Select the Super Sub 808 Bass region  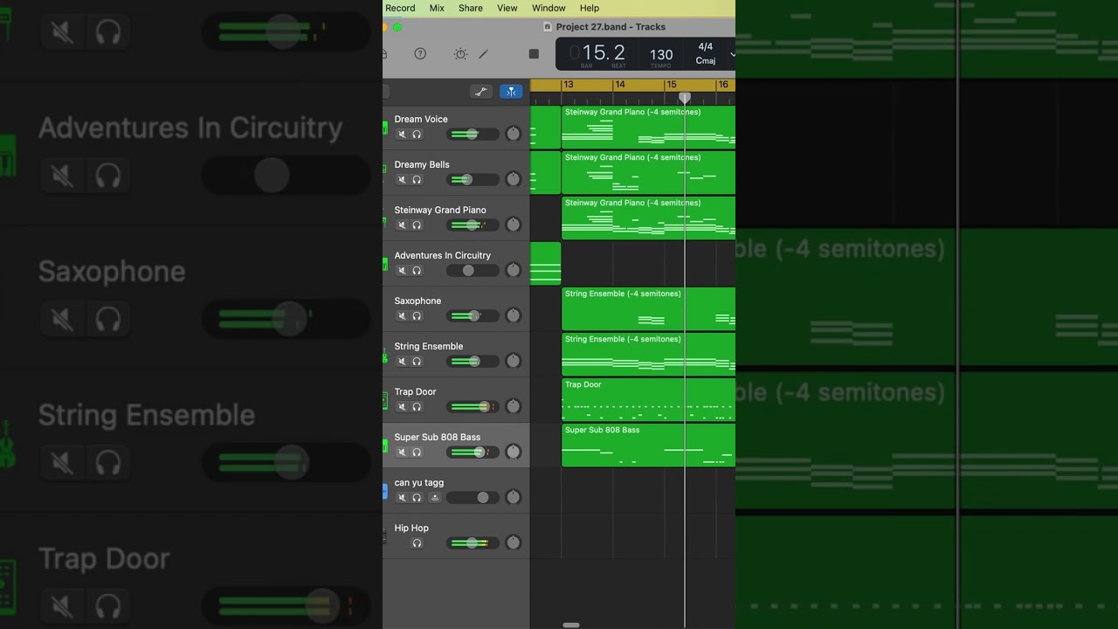pos(648,446)
